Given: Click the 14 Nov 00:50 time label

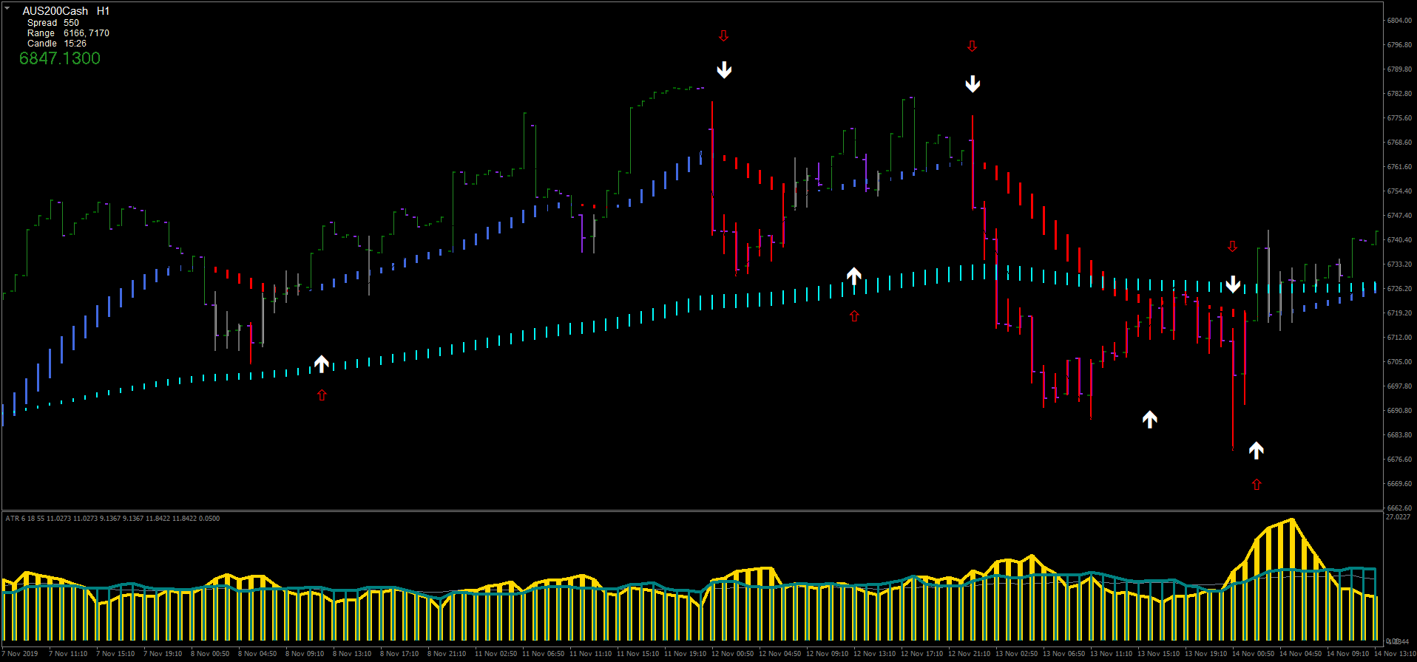Looking at the screenshot, I should 1254,654.
